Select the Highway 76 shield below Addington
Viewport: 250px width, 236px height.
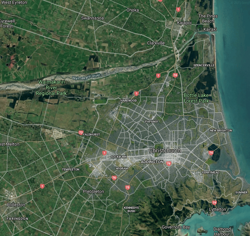tap(169, 163)
